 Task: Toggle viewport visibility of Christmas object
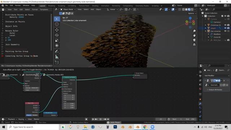225,25
